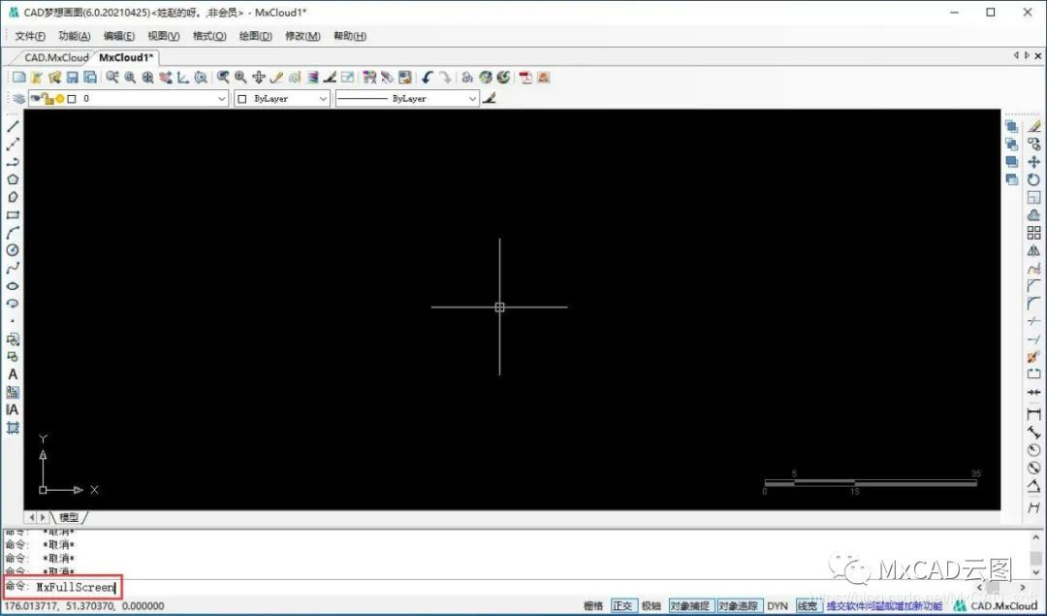Select the Arc drawing tool

tap(13, 233)
